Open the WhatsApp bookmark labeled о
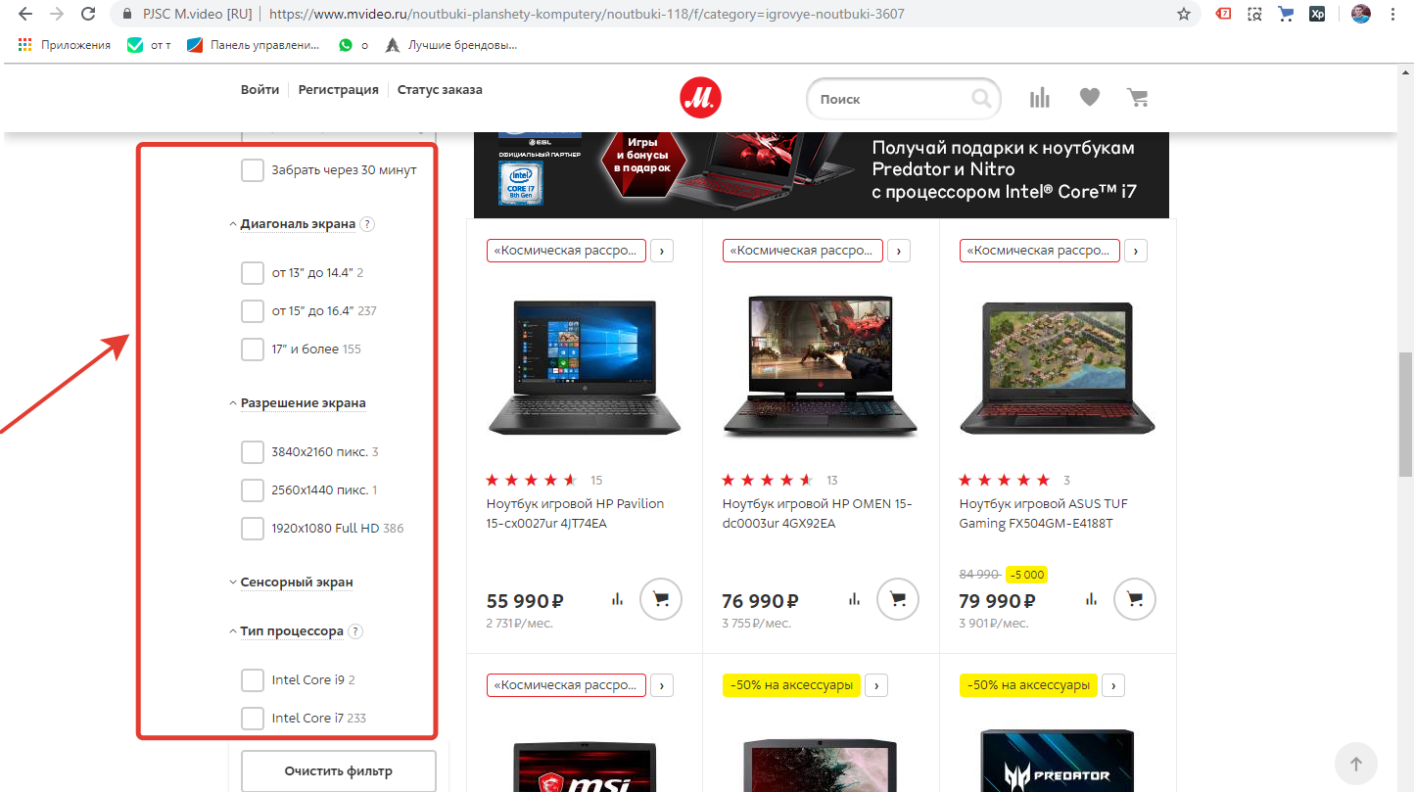This screenshot has width=1414, height=792. [x=353, y=45]
